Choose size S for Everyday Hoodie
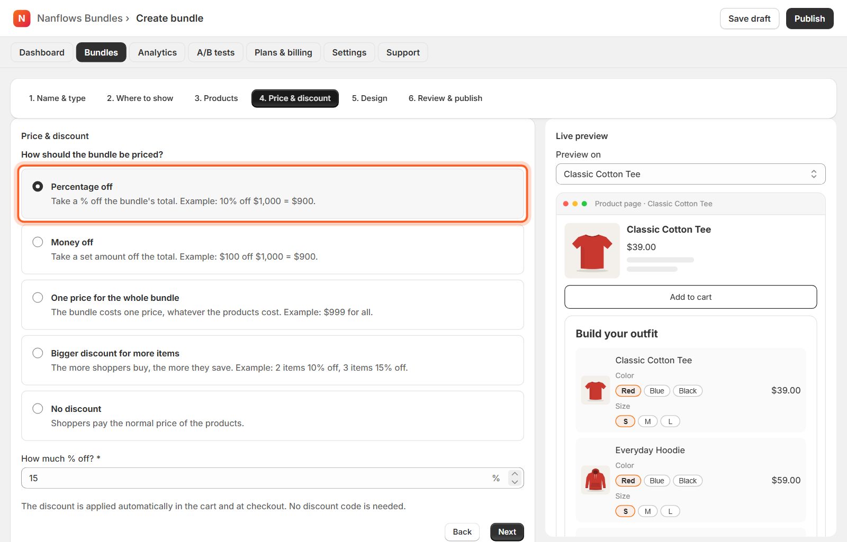The height and width of the screenshot is (542, 847). [625, 511]
